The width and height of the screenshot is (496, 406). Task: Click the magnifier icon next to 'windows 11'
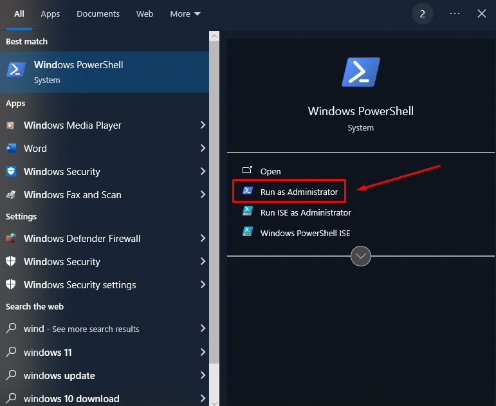click(x=11, y=351)
